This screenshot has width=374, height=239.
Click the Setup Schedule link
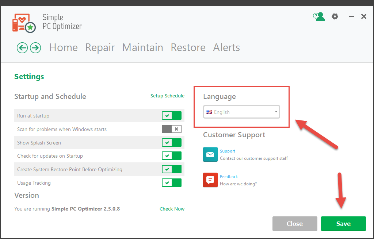coord(167,96)
